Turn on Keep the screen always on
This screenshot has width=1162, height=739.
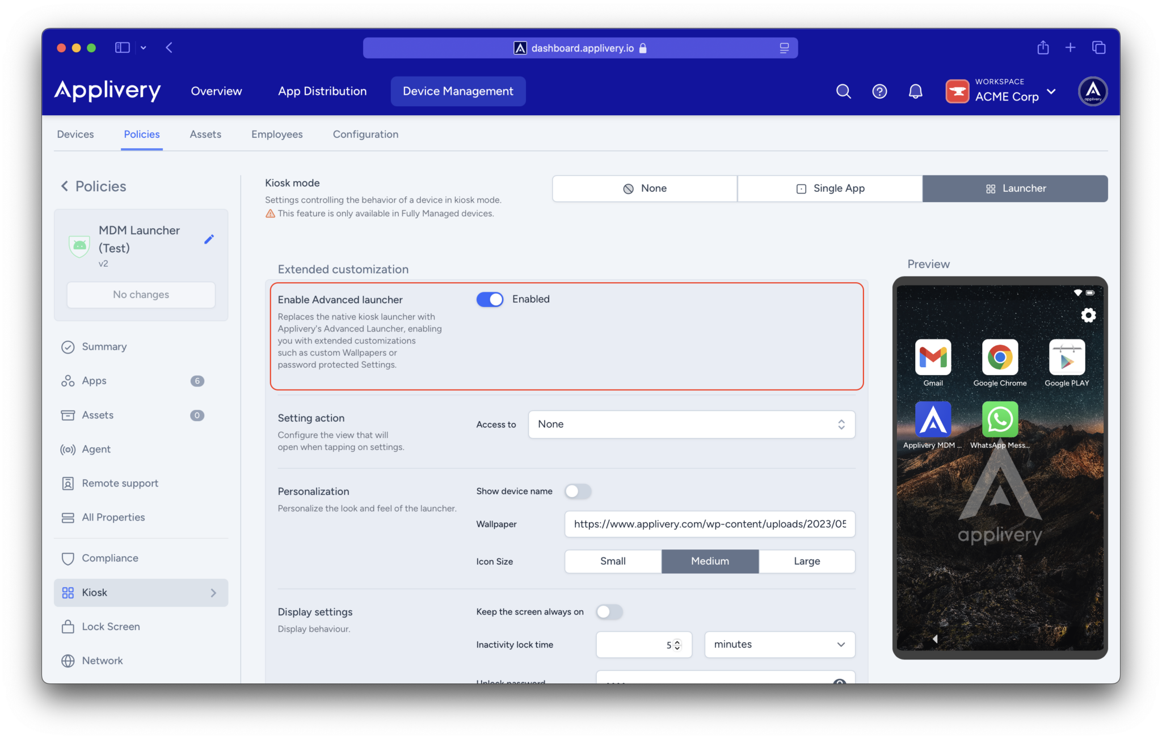tap(609, 611)
